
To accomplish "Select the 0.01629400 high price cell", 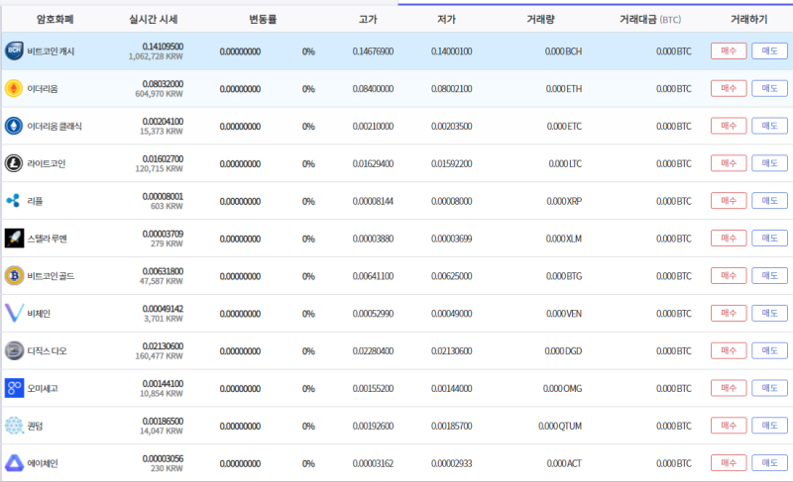I will pyautogui.click(x=373, y=163).
